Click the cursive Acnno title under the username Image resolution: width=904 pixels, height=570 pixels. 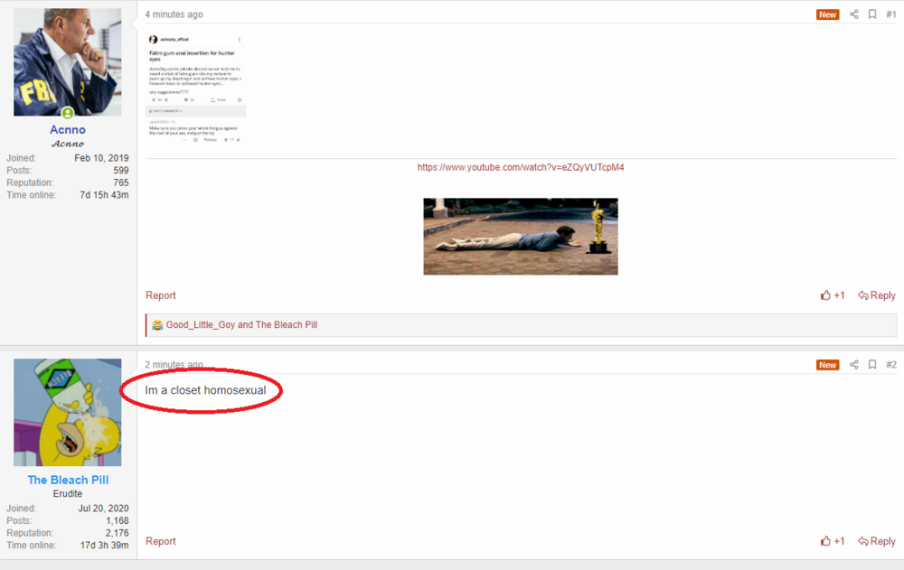point(68,144)
